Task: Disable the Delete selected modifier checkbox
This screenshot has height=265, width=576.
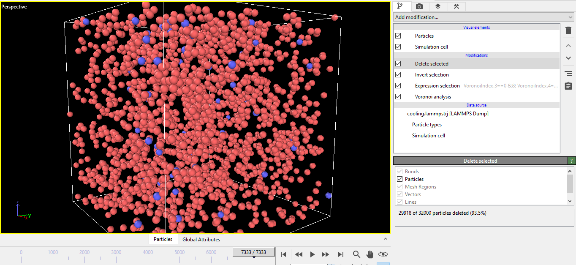Action: point(398,64)
